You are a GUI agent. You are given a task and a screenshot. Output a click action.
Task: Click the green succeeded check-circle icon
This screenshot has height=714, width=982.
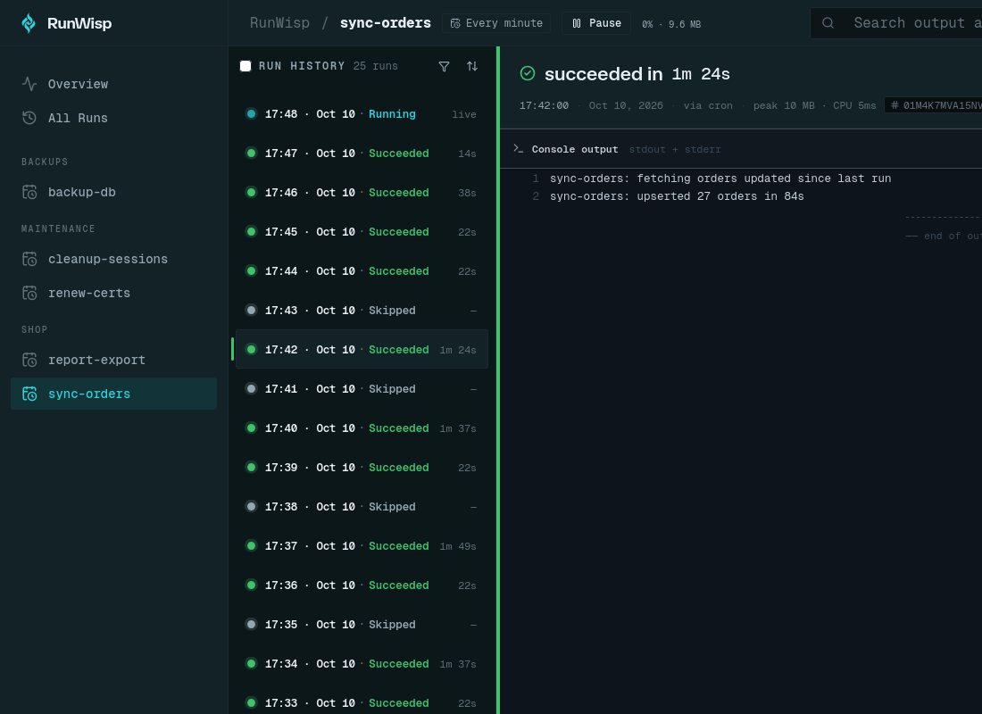[528, 73]
